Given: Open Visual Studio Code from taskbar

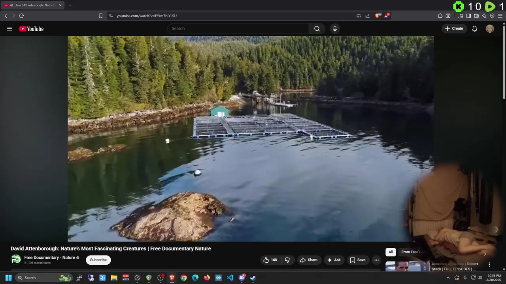Looking at the screenshot, I should pos(230,278).
